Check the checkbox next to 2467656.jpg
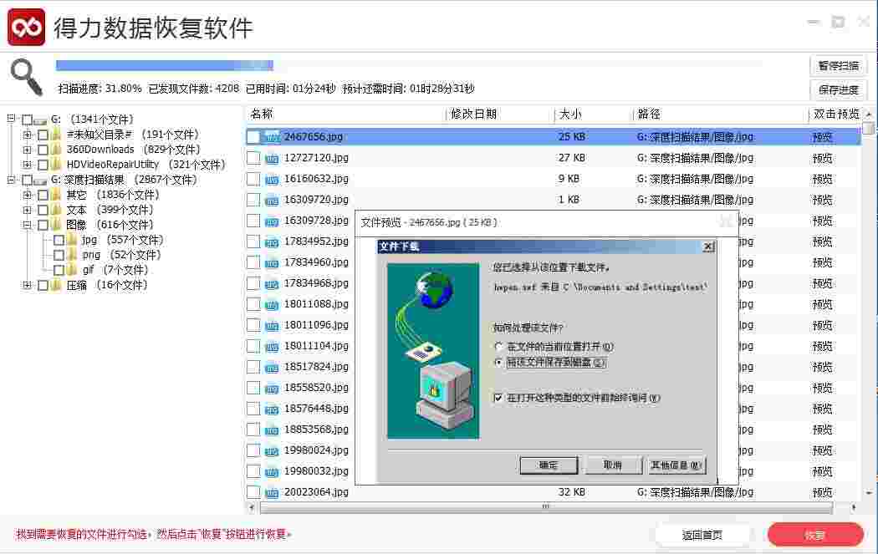The image size is (878, 554). 253,136
